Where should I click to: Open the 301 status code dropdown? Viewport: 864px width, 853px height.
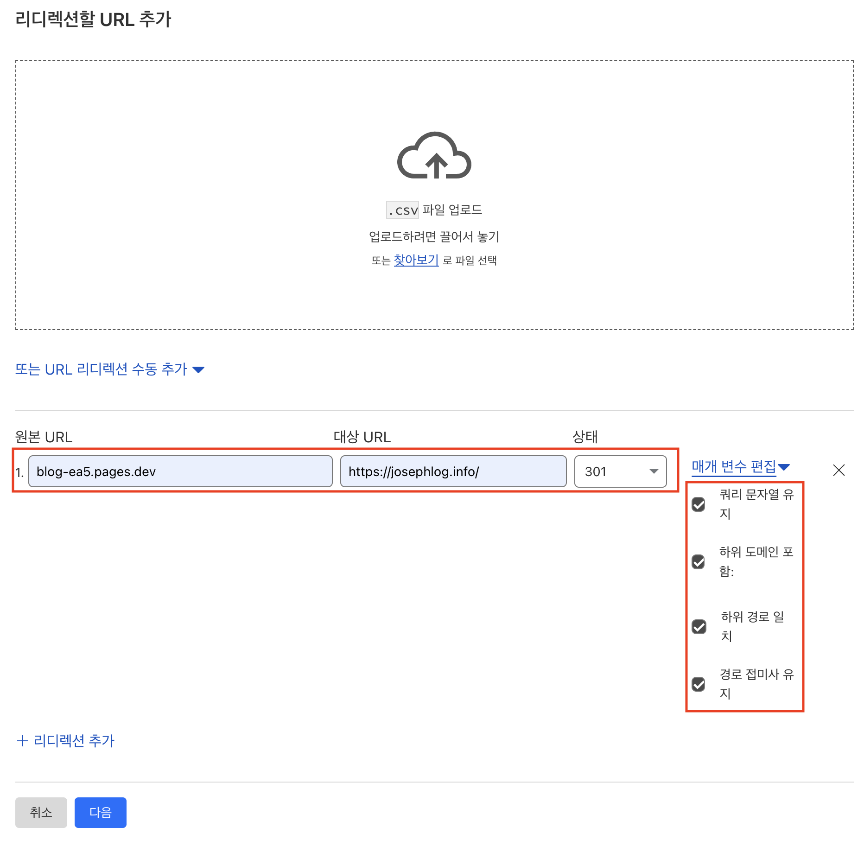[x=620, y=471]
